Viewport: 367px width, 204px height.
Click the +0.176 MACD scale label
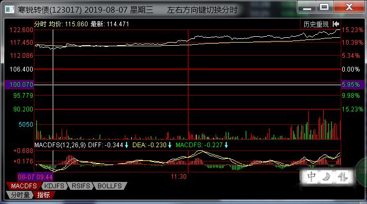(23, 161)
